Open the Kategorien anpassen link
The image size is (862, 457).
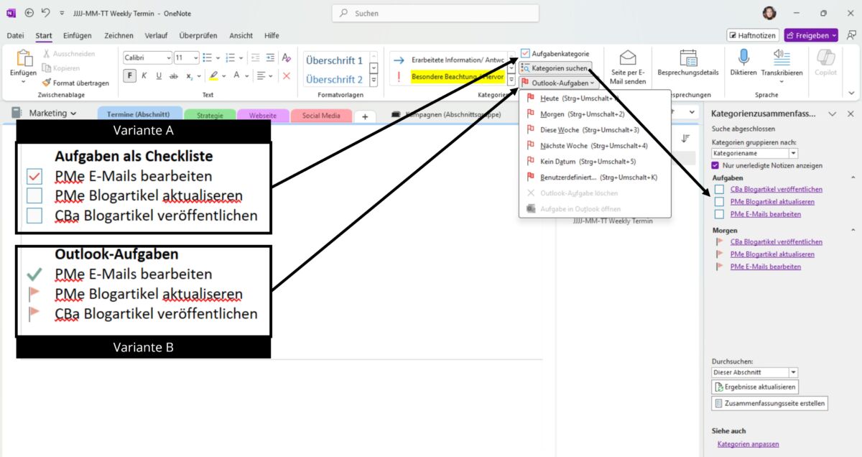pyautogui.click(x=747, y=444)
